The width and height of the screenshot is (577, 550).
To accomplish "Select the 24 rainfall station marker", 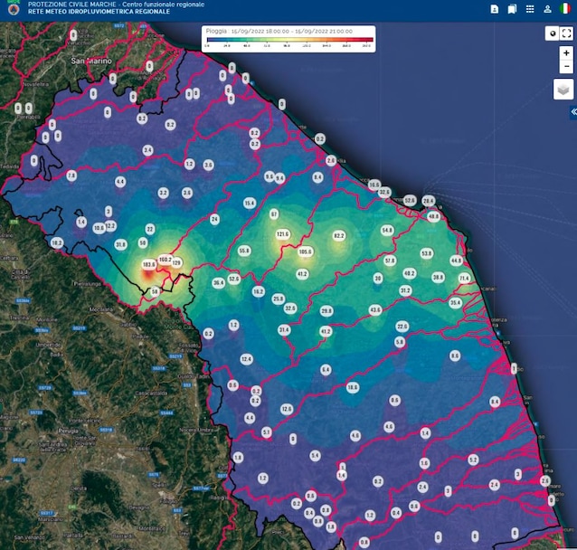I will (x=214, y=220).
